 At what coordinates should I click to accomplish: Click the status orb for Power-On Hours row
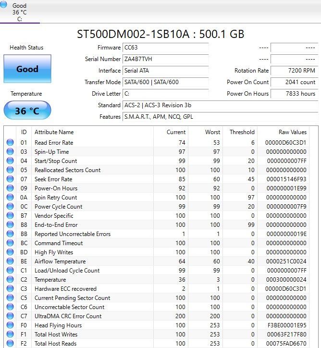coord(10,188)
